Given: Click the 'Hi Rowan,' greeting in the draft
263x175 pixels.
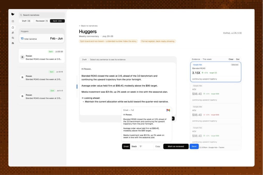Looking at the screenshot, I should [86, 69].
